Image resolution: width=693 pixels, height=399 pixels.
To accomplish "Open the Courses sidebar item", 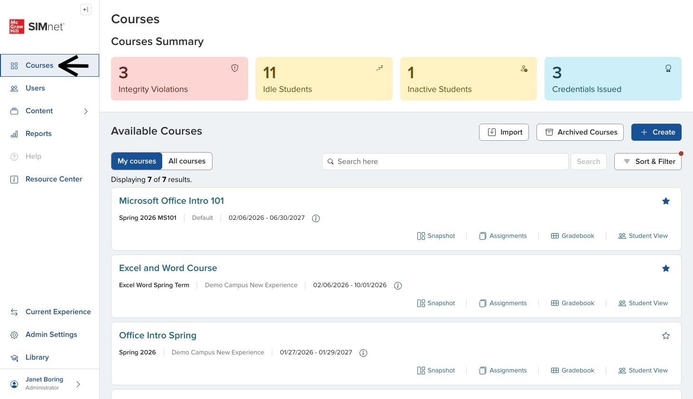I will (x=49, y=65).
